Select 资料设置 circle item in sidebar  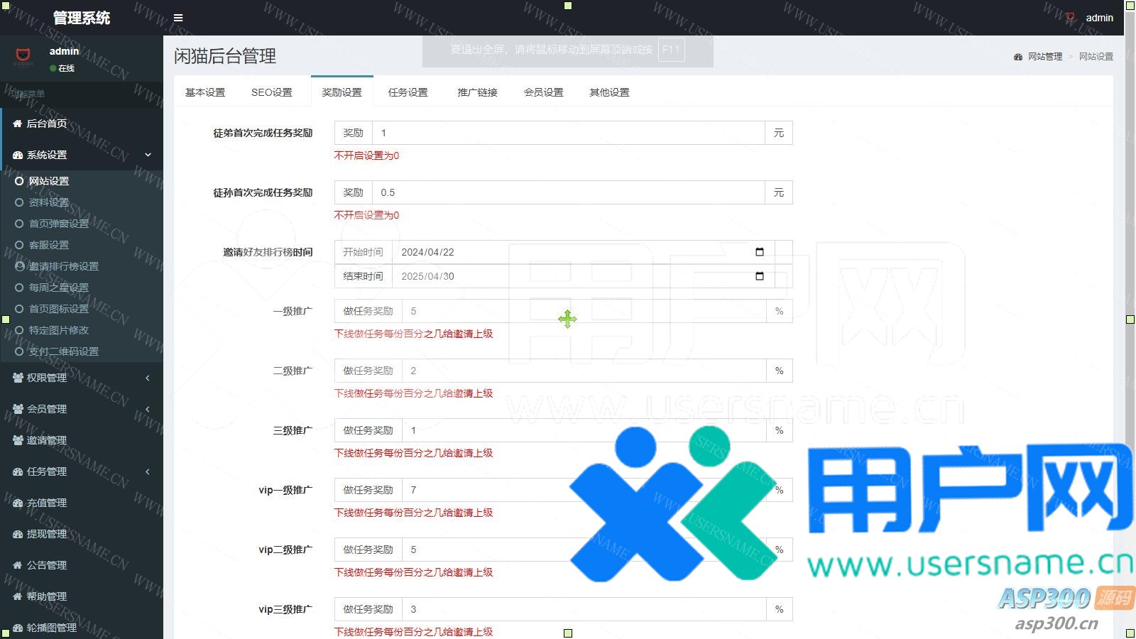[x=19, y=202]
